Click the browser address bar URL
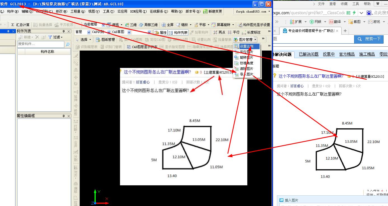The width and height of the screenshot is (388, 206). 309,13
